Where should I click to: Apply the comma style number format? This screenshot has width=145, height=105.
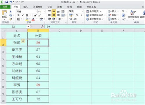pyautogui.click(x=82, y=15)
